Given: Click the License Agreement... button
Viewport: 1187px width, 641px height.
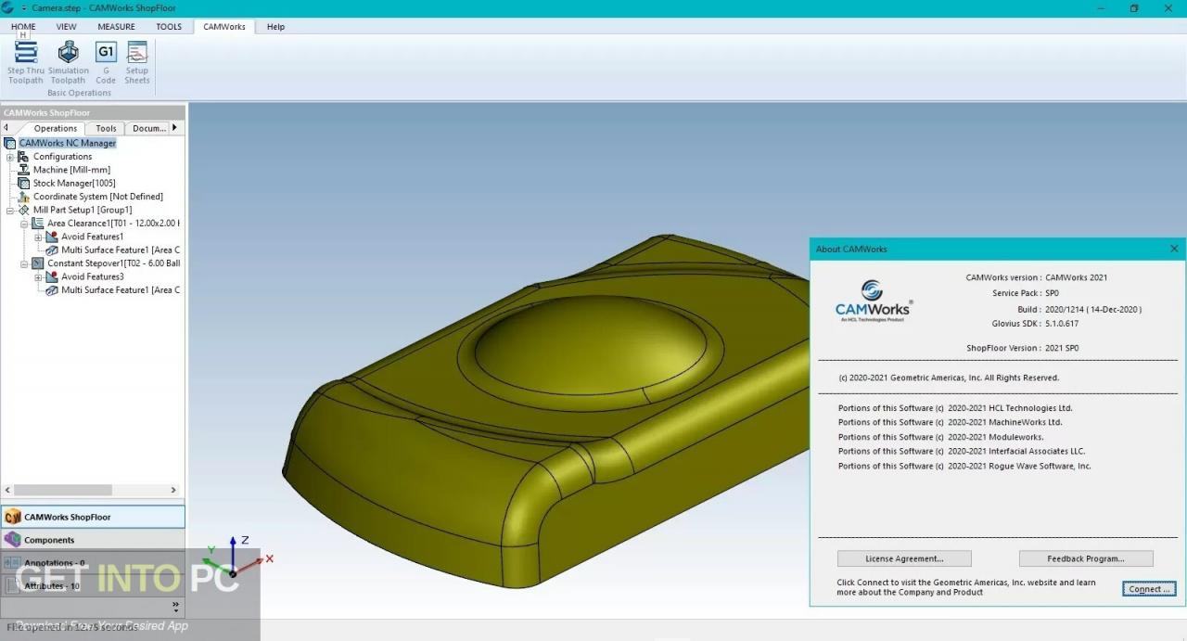Looking at the screenshot, I should click(x=904, y=558).
